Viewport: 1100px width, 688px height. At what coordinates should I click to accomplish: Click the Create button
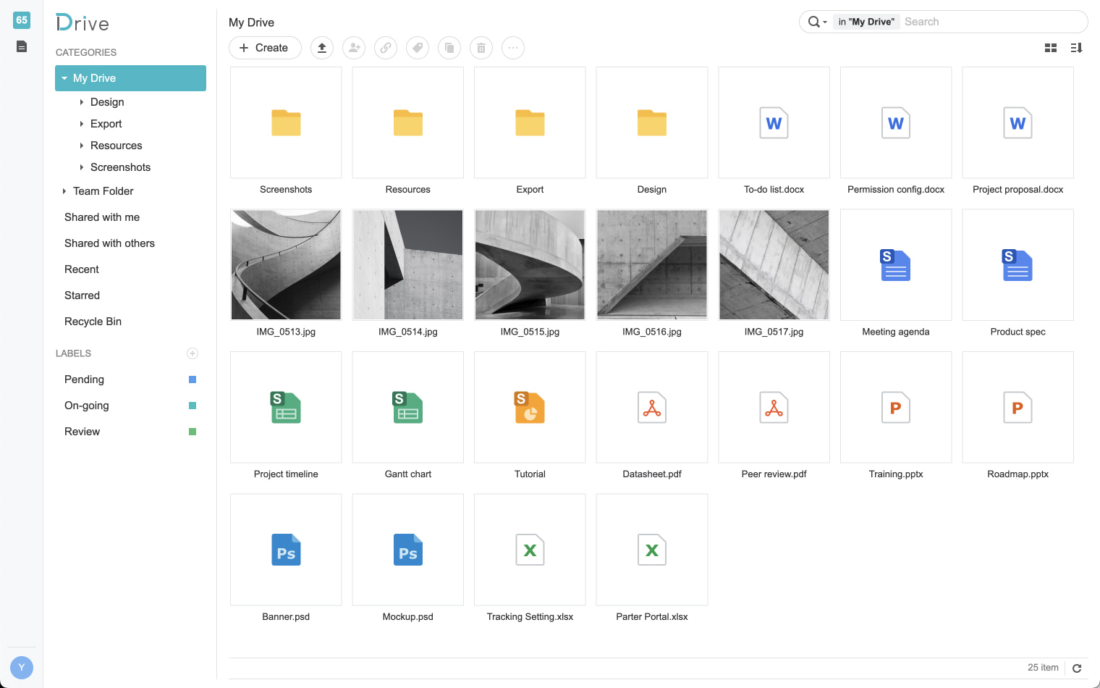(265, 47)
